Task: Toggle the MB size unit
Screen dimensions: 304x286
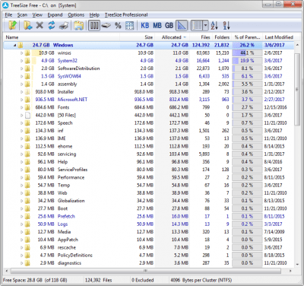Action: click(157, 26)
